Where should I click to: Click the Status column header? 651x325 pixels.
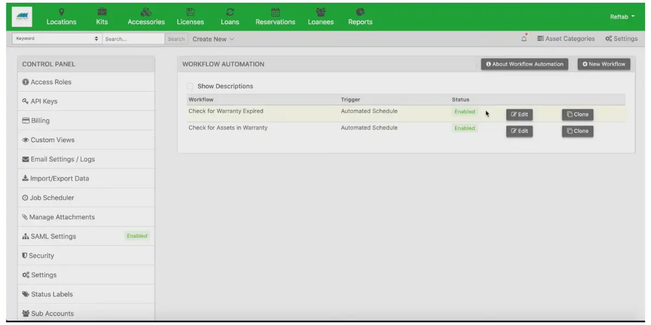tap(461, 100)
